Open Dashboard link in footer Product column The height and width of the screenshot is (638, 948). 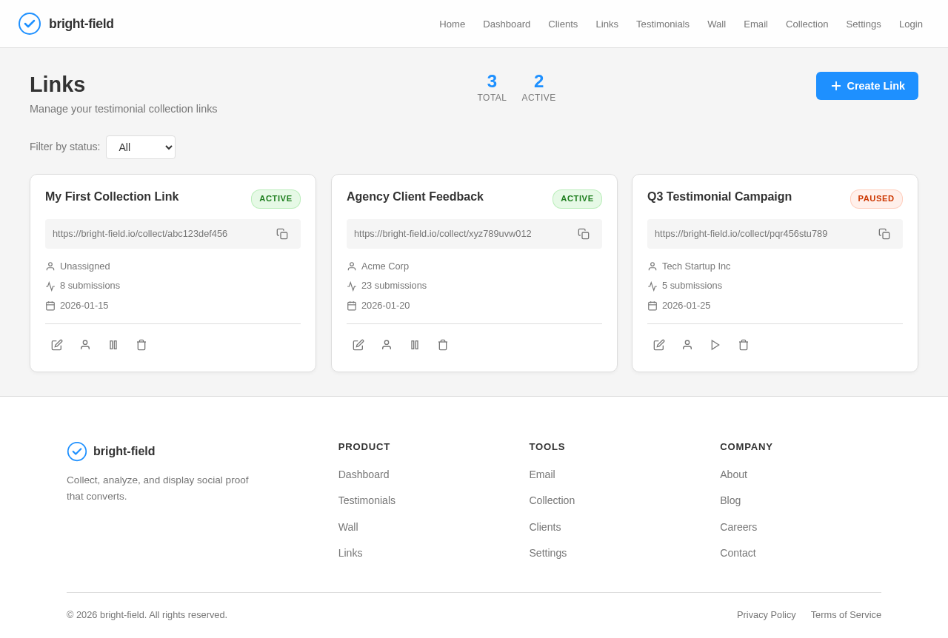364,474
